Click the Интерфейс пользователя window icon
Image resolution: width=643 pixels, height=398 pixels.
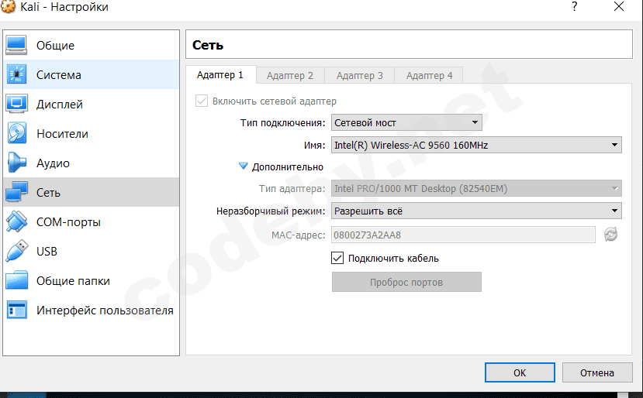tap(16, 310)
